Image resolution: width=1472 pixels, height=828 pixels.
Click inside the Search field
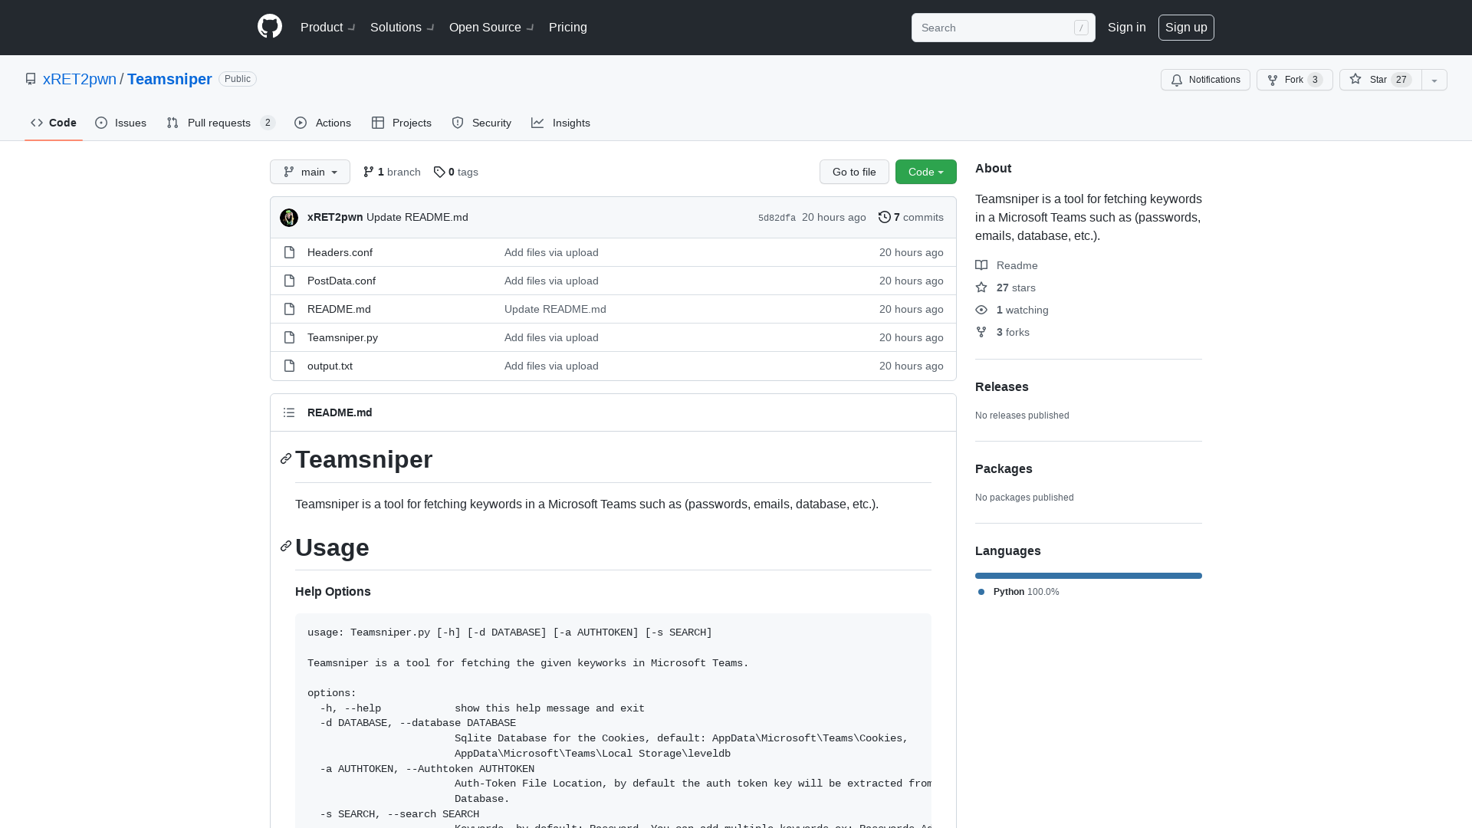(997, 28)
